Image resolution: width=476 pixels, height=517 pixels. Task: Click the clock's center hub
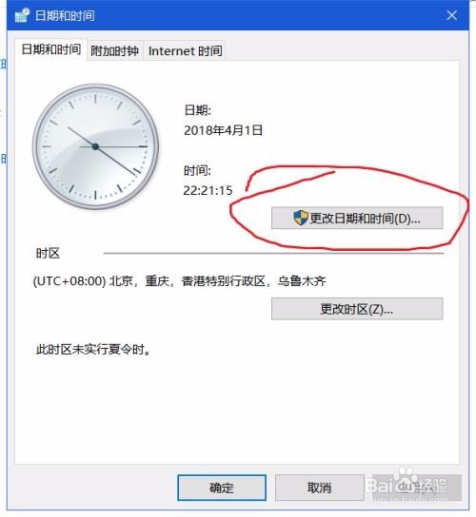click(x=95, y=146)
